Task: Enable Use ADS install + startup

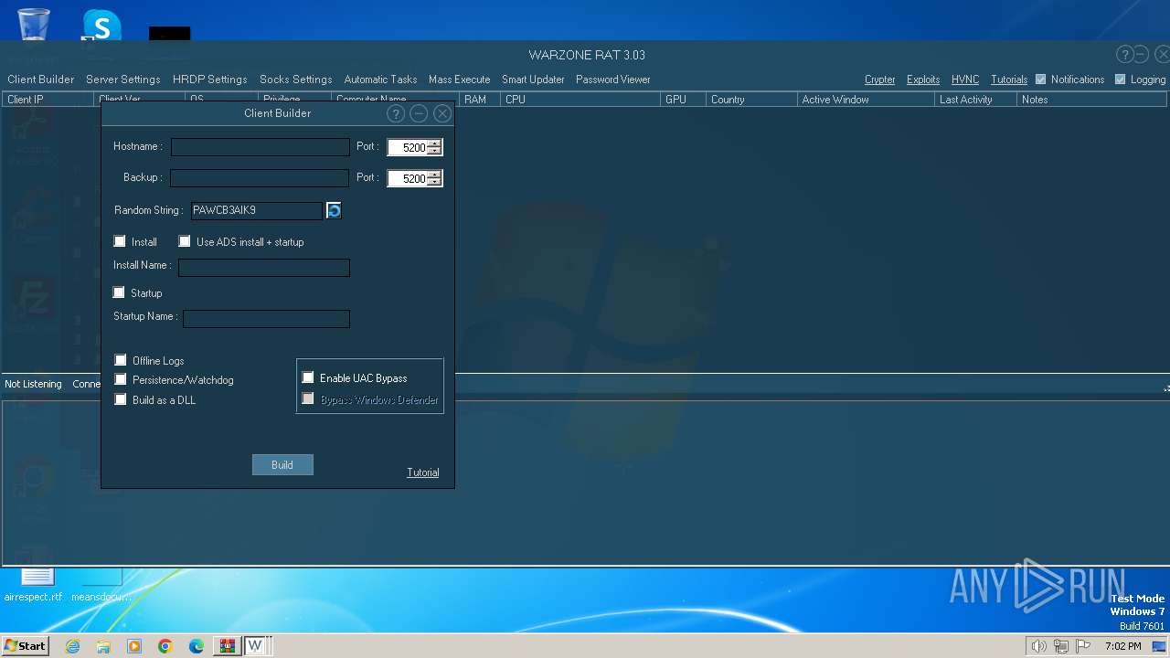Action: (x=185, y=241)
